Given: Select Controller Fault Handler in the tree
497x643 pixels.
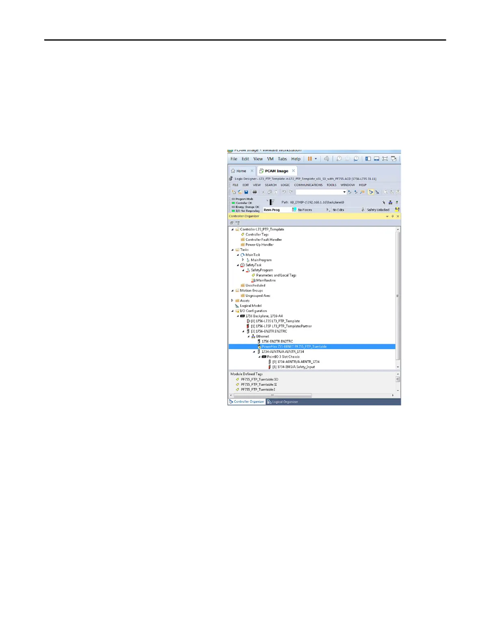Looking at the screenshot, I should point(264,240).
